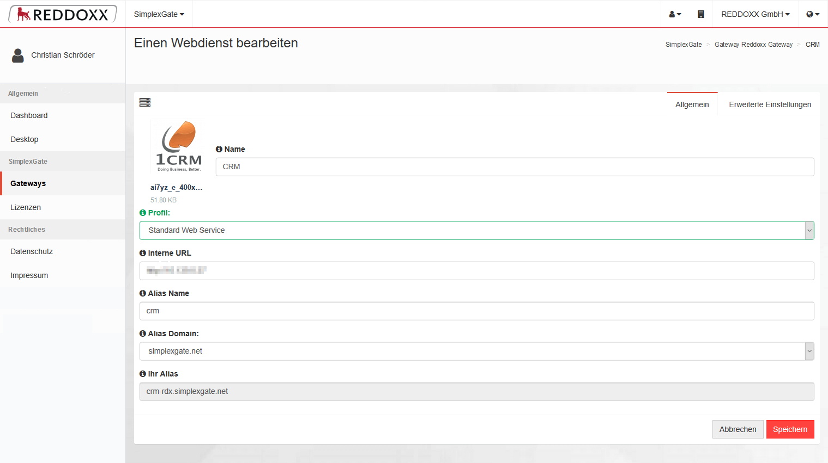Click the building icon in header
Screen dimensions: 828x463
tap(701, 14)
